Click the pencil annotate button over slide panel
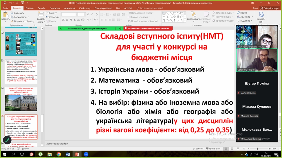The width and height of the screenshot is (282, 158). coord(7,140)
